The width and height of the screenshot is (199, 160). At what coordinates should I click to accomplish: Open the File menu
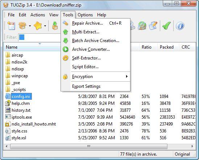point(11,15)
